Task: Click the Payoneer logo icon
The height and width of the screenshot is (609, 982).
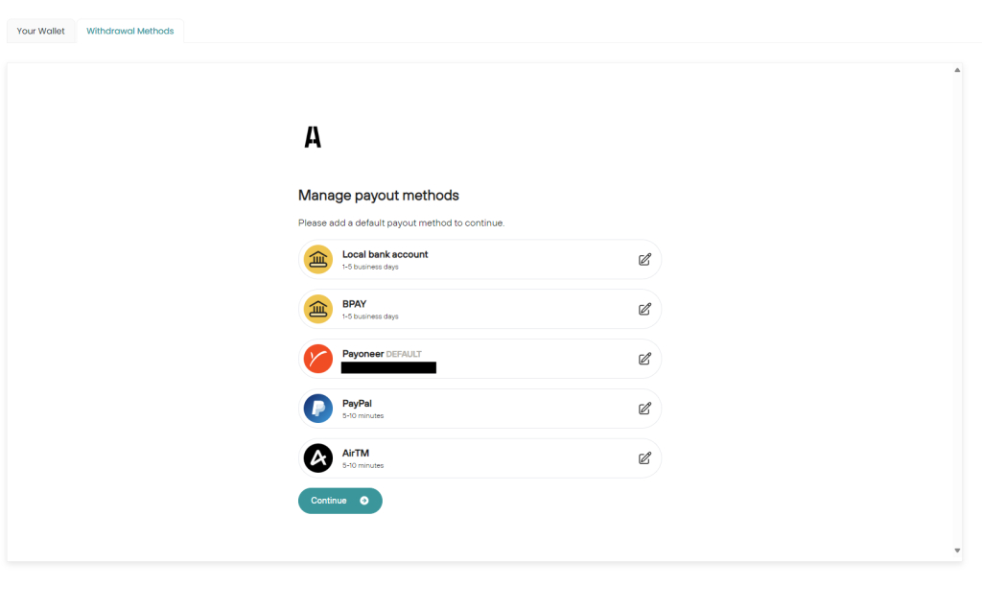Action: (x=317, y=359)
